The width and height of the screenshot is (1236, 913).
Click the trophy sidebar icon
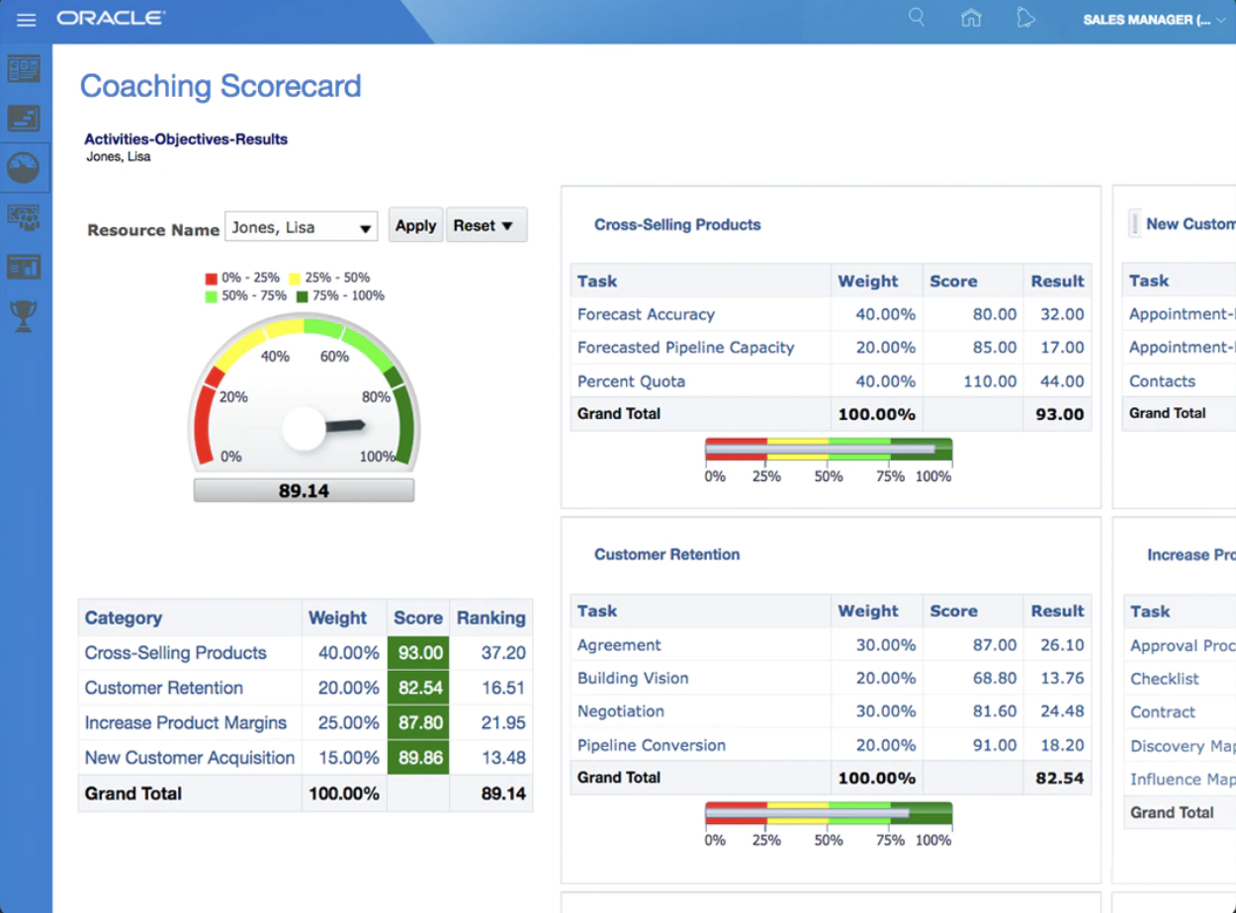24,316
